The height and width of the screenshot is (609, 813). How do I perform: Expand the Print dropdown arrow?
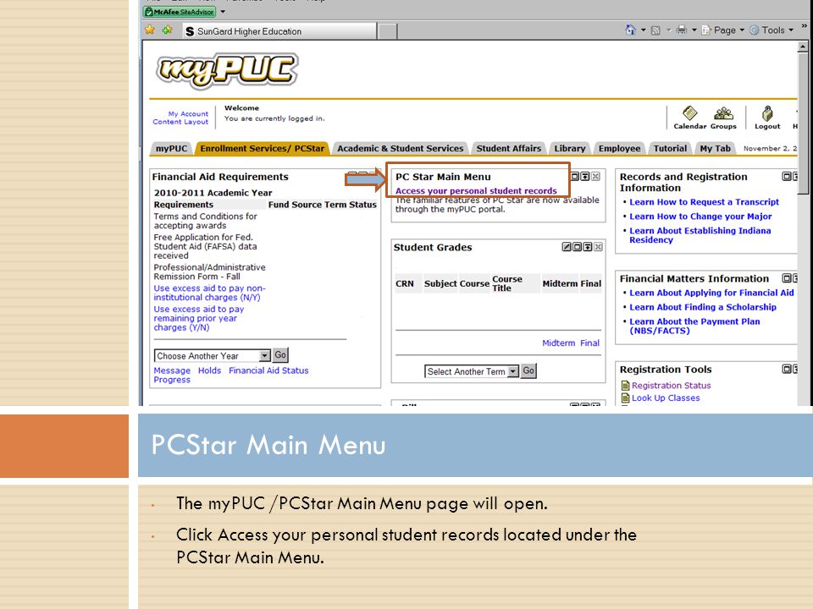coord(694,30)
